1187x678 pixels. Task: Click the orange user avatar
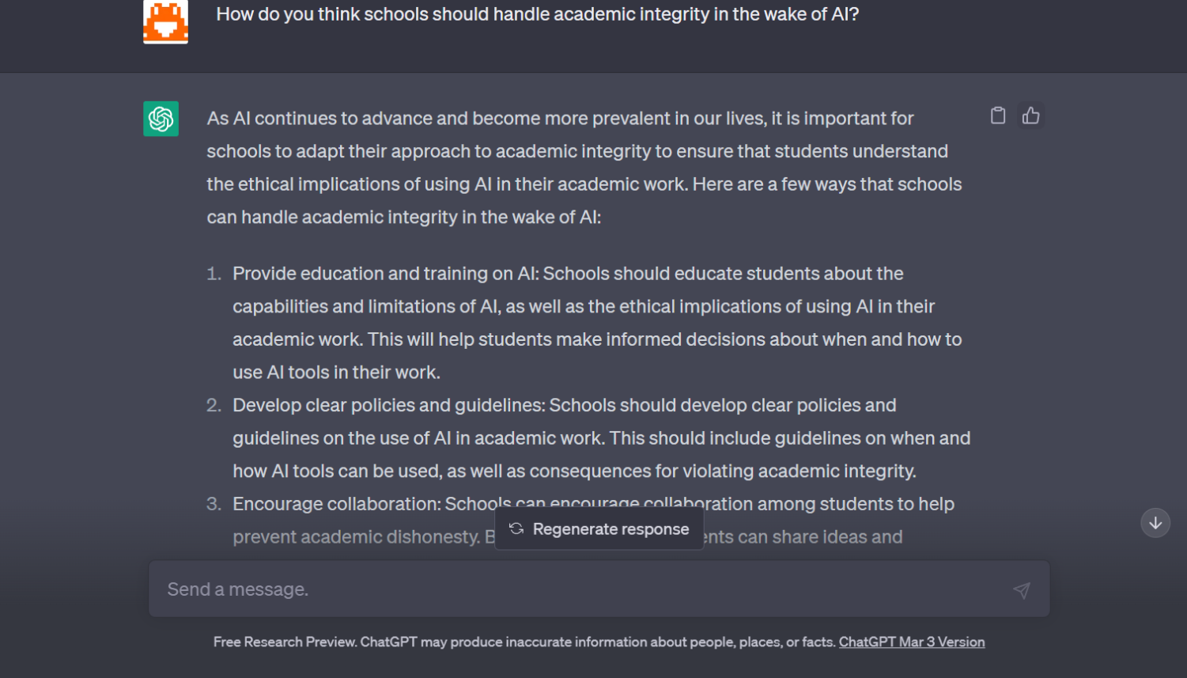coord(165,21)
